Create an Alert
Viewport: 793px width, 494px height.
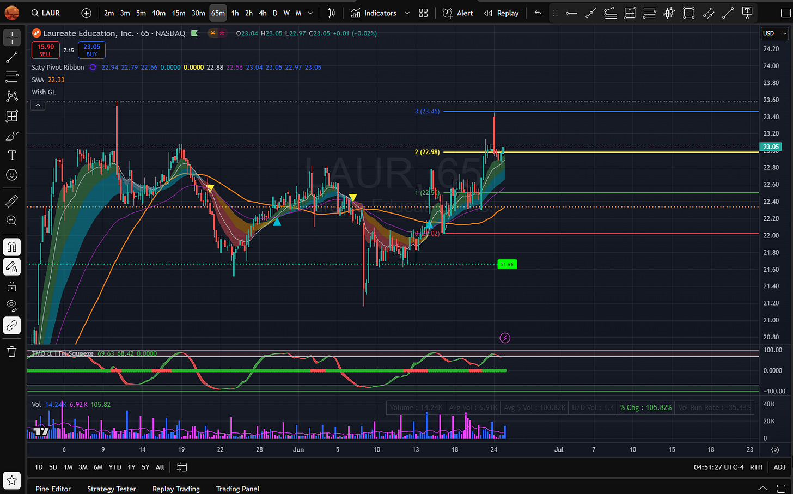pyautogui.click(x=457, y=13)
